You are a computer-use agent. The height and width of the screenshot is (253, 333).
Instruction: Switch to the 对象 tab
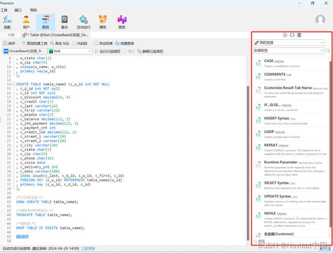(11, 35)
